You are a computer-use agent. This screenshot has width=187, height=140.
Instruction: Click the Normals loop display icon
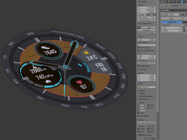(x=140, y=122)
